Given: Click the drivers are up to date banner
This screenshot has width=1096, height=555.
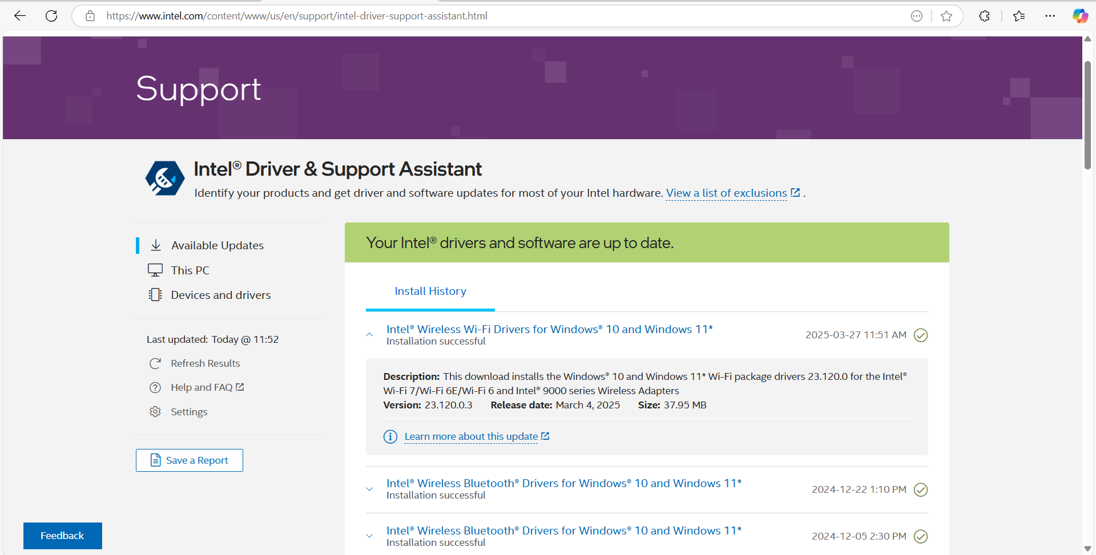Looking at the screenshot, I should (647, 242).
